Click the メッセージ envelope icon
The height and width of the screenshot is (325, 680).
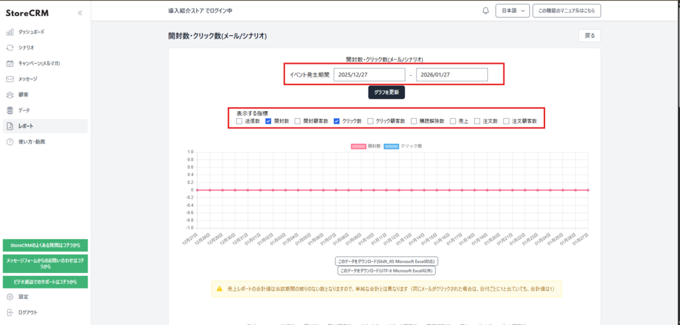click(10, 79)
